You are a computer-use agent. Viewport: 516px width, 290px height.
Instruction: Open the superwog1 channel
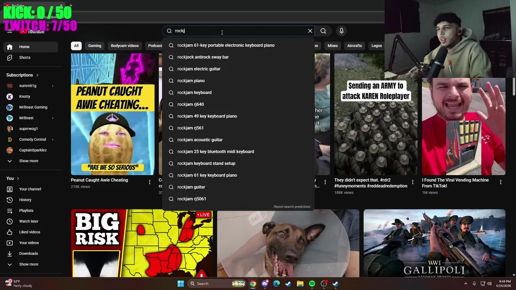click(31, 129)
